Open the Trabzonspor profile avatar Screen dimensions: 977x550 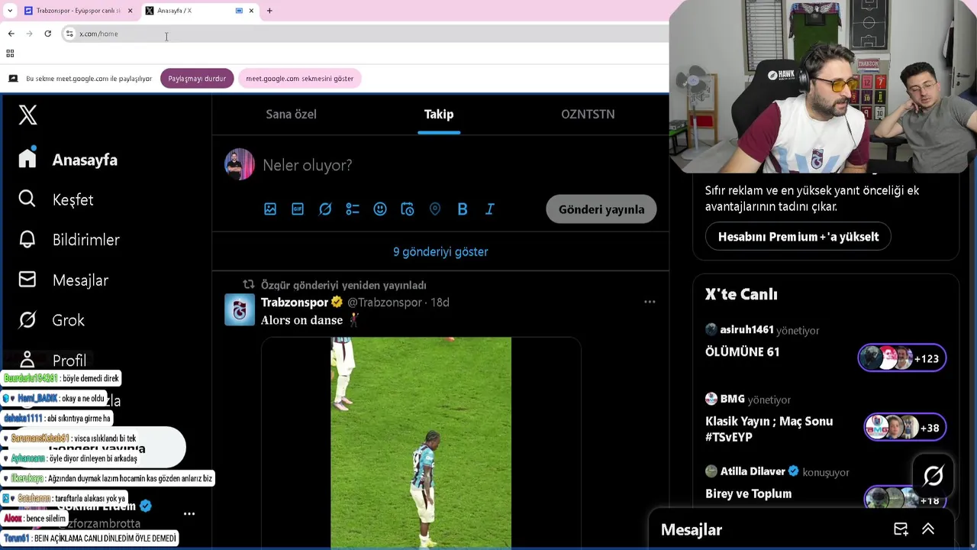[240, 310]
